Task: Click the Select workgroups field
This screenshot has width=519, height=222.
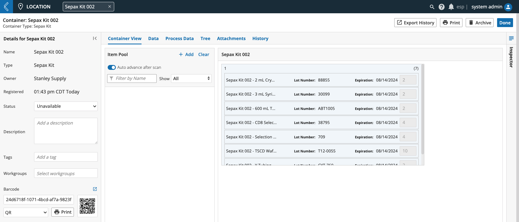Action: [x=66, y=173]
